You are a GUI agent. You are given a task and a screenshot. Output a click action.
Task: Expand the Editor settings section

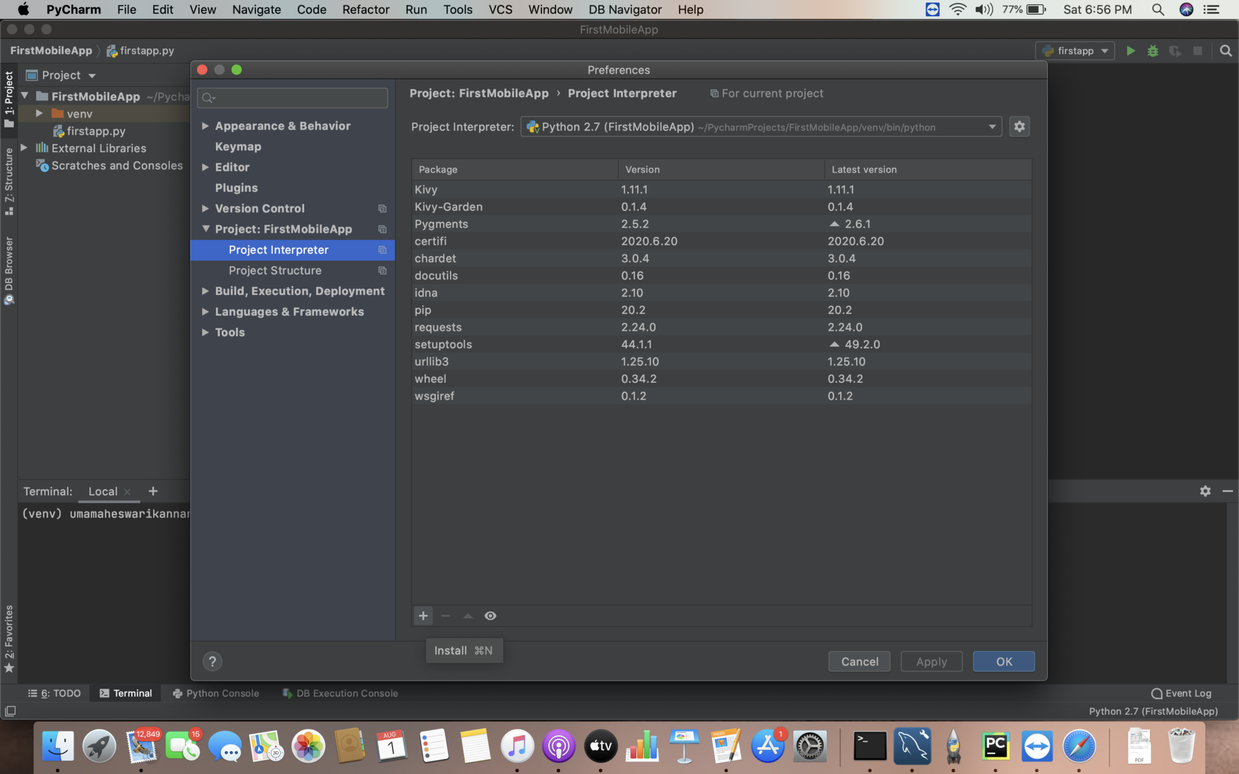tap(206, 167)
